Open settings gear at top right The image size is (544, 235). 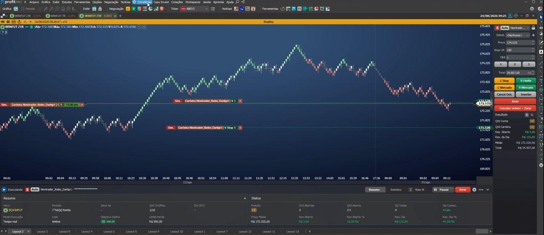(532, 8)
